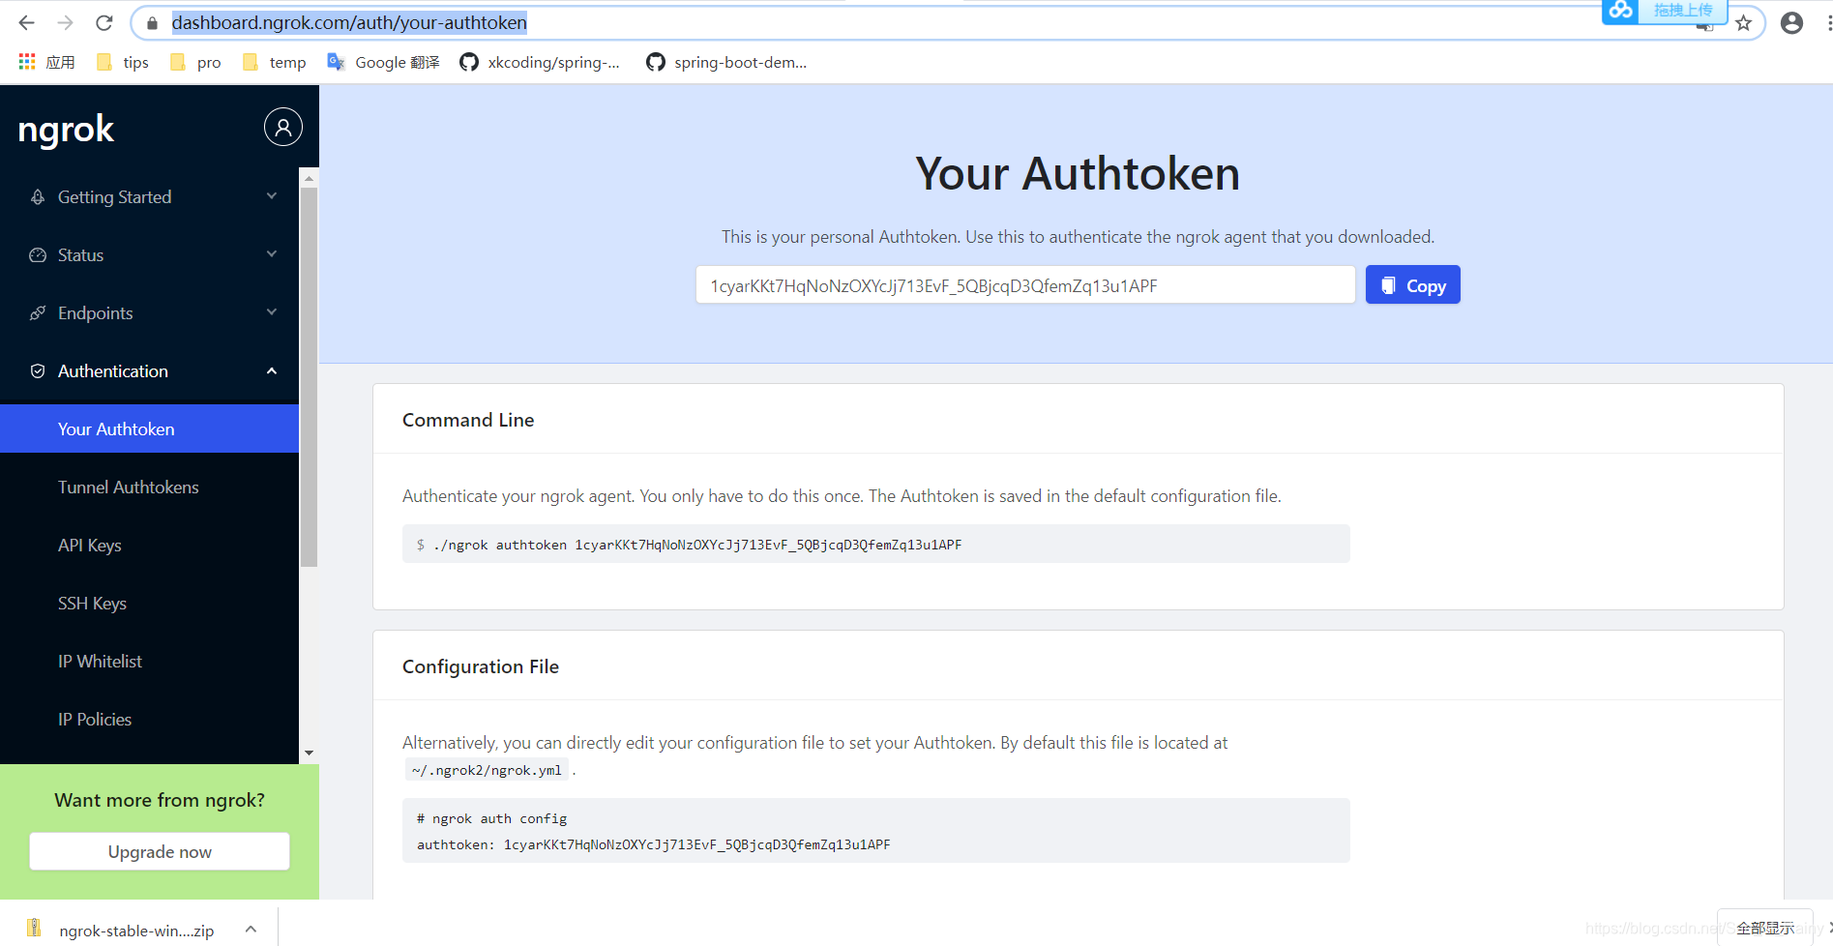Open the Endpoints menu label
This screenshot has height=946, width=1833.
click(95, 313)
